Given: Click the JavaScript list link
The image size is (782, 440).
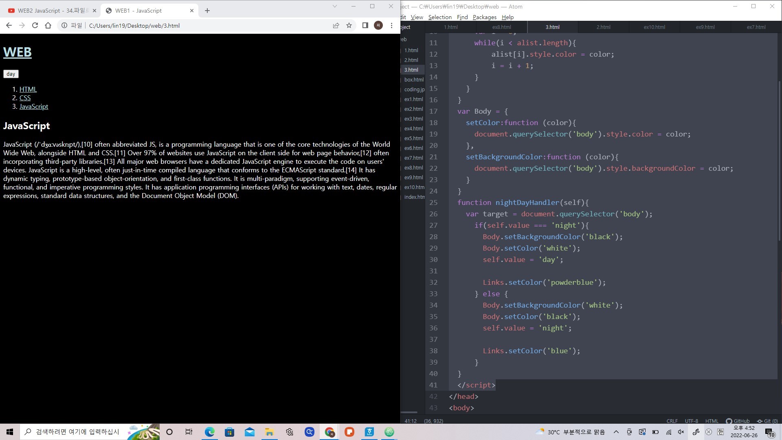Looking at the screenshot, I should pyautogui.click(x=34, y=106).
